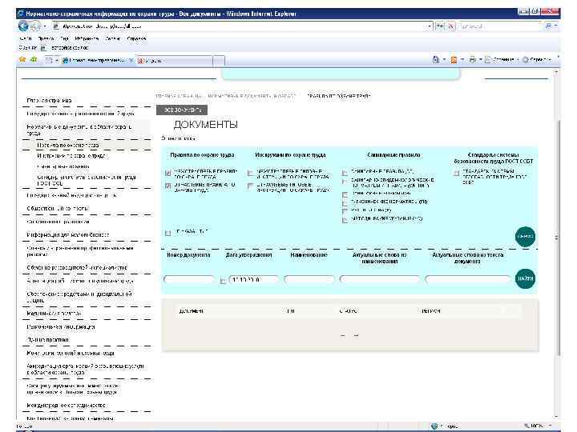Stop loading with the red X icon

pos(451,26)
